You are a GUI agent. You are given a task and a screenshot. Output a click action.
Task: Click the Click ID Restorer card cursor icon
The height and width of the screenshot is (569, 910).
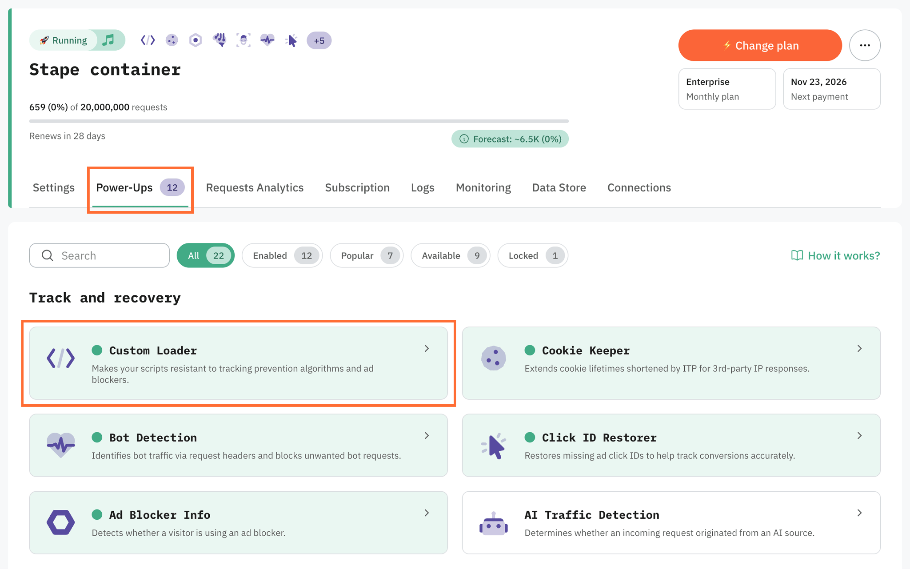coord(494,446)
